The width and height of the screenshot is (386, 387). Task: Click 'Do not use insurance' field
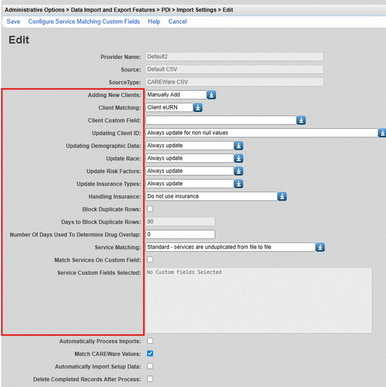211,196
